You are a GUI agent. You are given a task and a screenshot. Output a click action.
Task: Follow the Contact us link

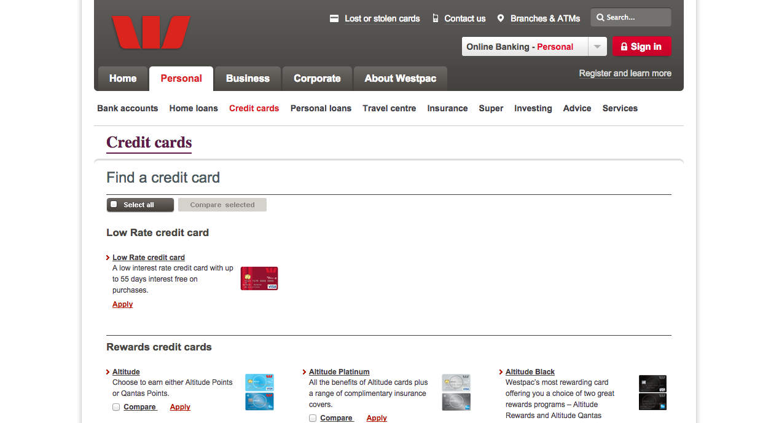[465, 18]
